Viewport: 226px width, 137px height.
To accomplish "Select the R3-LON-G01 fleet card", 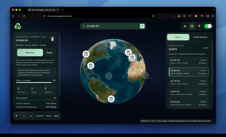I will [x=188, y=82].
